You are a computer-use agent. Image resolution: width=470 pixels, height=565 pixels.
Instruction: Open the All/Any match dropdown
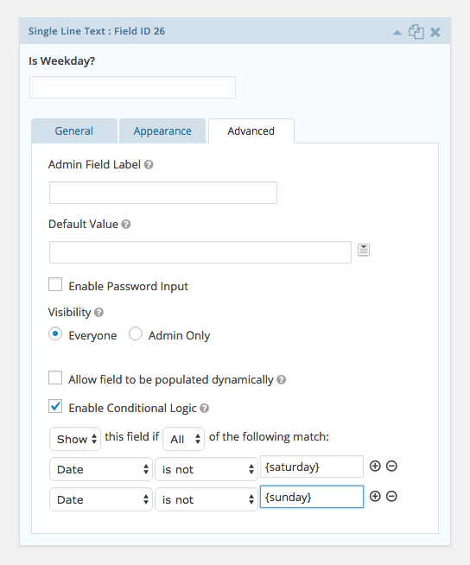(183, 439)
